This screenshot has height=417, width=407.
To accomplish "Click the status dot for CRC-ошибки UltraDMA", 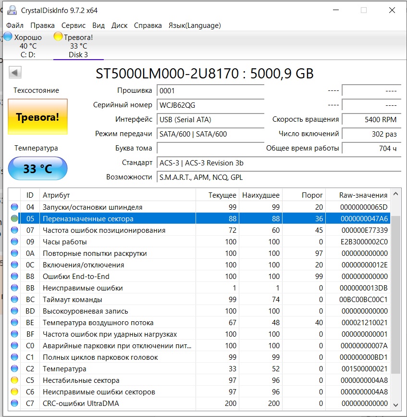I will point(14,403).
